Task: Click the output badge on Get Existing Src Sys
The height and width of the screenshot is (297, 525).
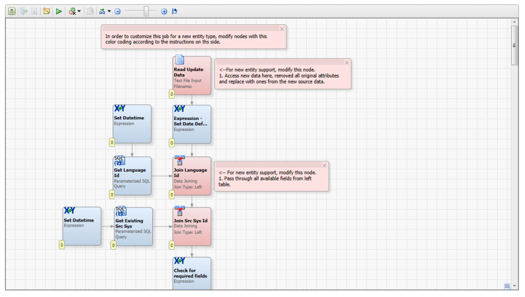Action: (113, 245)
